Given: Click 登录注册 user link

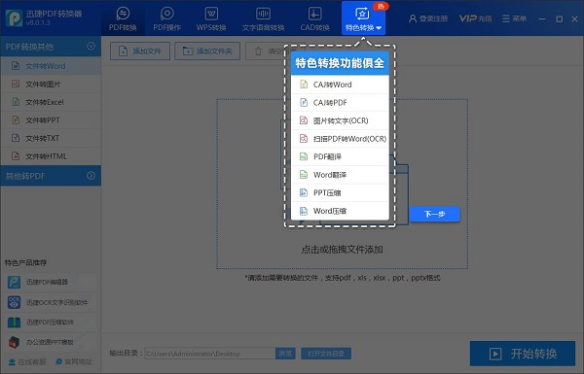Looking at the screenshot, I should (x=428, y=18).
